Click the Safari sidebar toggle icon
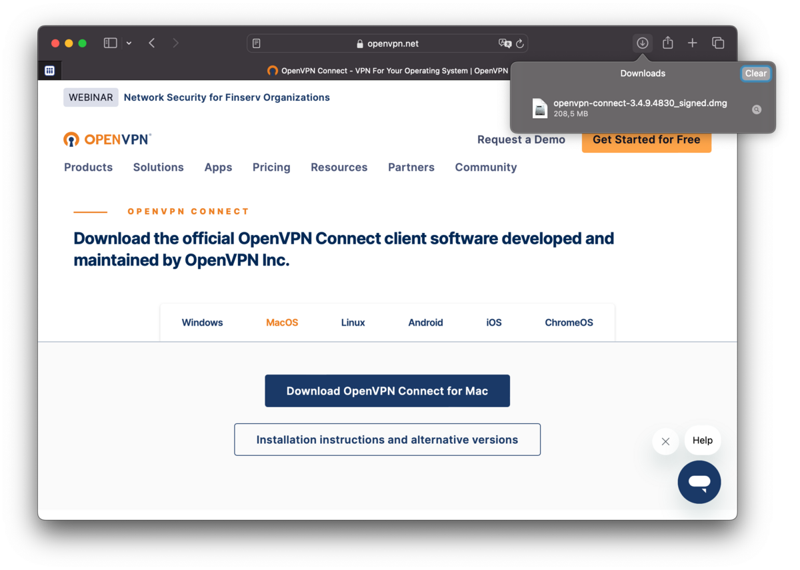800x570 pixels. click(x=111, y=43)
